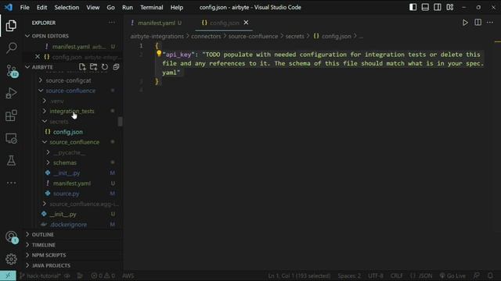Image resolution: width=501 pixels, height=281 pixels.
Task: Click the New Folder icon in AIRBYTE header
Action: [93, 67]
